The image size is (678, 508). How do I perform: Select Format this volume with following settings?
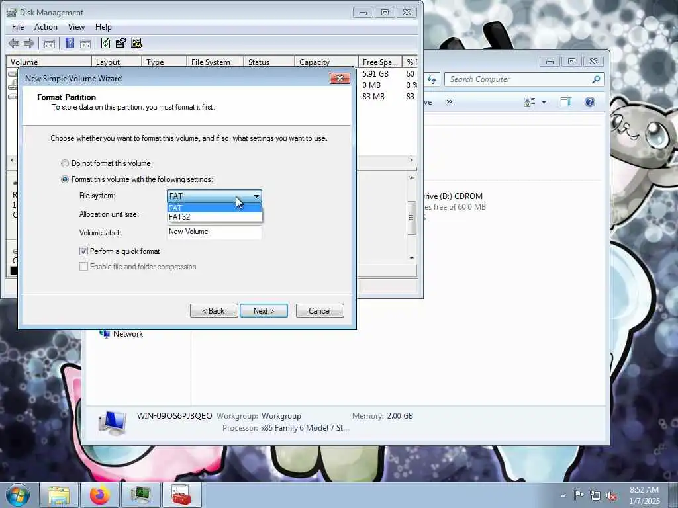[x=65, y=179]
